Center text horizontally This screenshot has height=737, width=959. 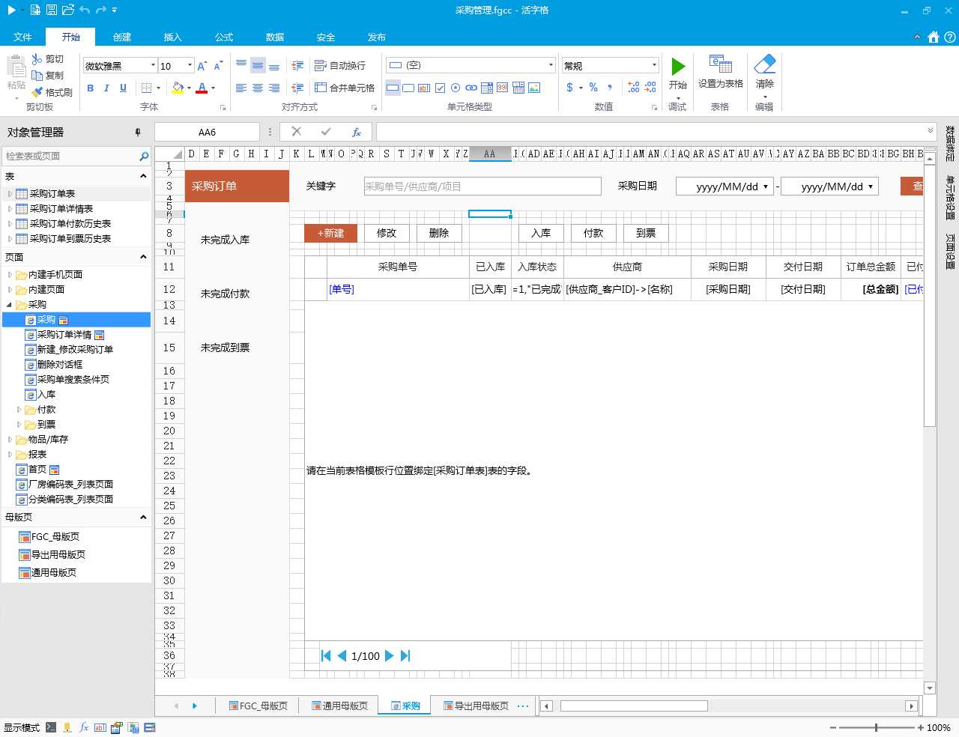[258, 88]
